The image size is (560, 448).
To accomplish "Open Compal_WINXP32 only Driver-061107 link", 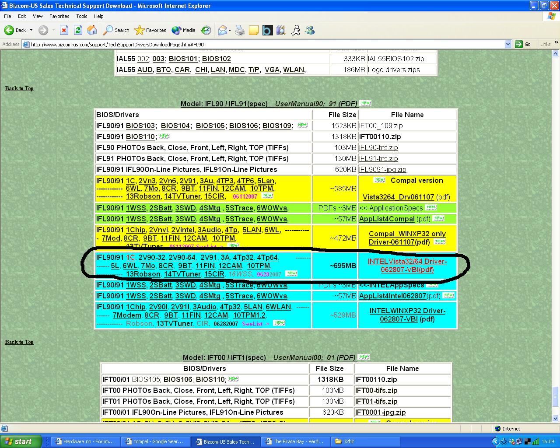I will tap(407, 238).
